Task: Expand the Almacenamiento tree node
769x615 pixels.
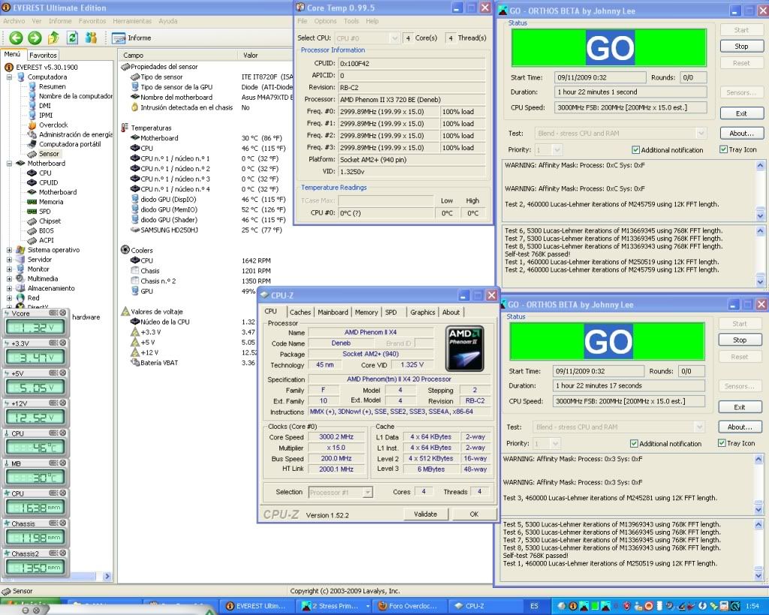Action: (x=9, y=288)
